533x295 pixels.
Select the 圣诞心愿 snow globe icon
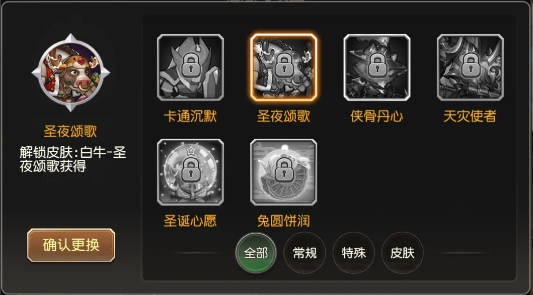point(190,172)
